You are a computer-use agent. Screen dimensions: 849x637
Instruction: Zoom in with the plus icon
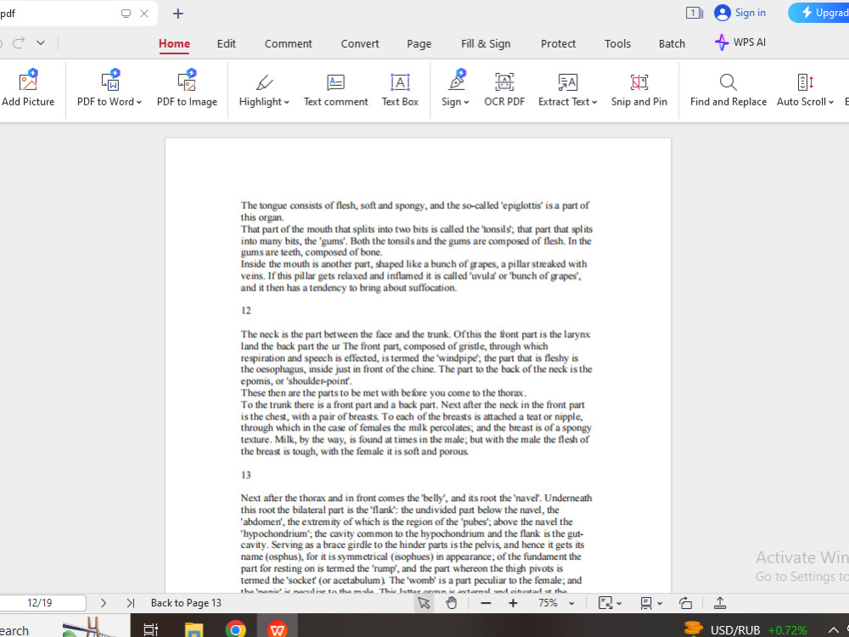pyautogui.click(x=513, y=603)
